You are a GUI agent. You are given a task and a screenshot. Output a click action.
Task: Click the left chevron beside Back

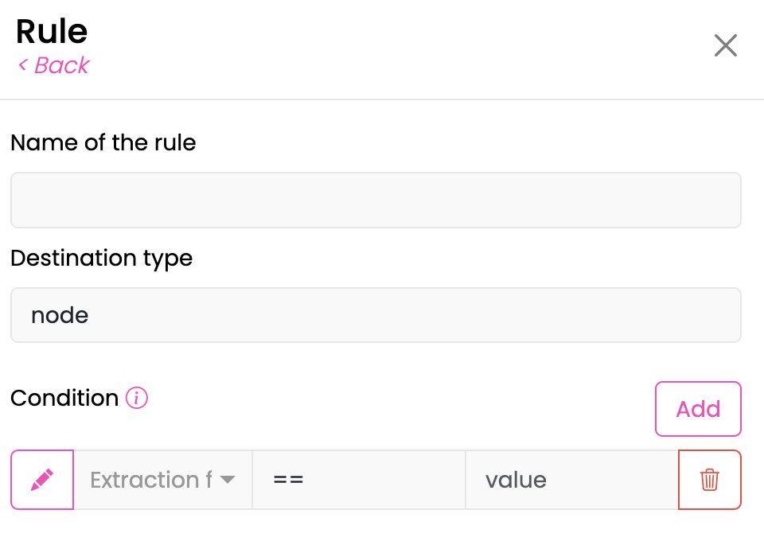coord(22,64)
